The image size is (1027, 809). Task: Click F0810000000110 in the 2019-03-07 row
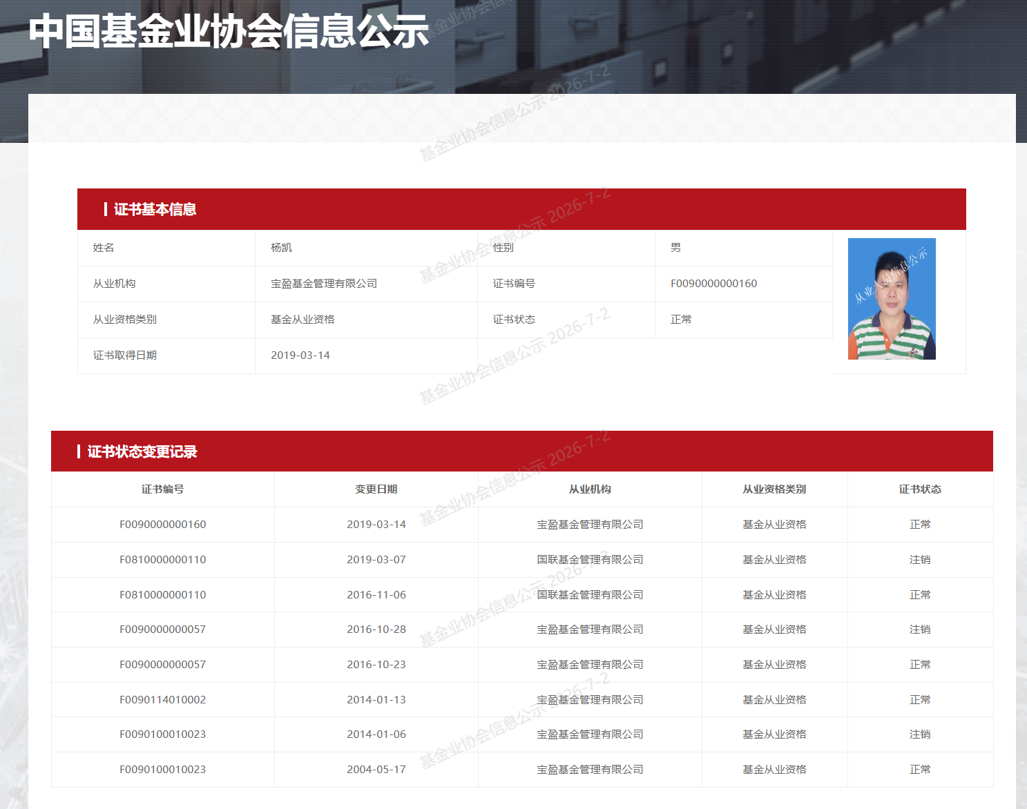pyautogui.click(x=163, y=560)
